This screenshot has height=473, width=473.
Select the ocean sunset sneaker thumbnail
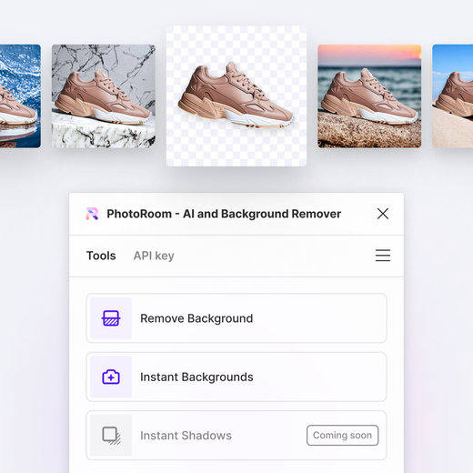coord(369,96)
